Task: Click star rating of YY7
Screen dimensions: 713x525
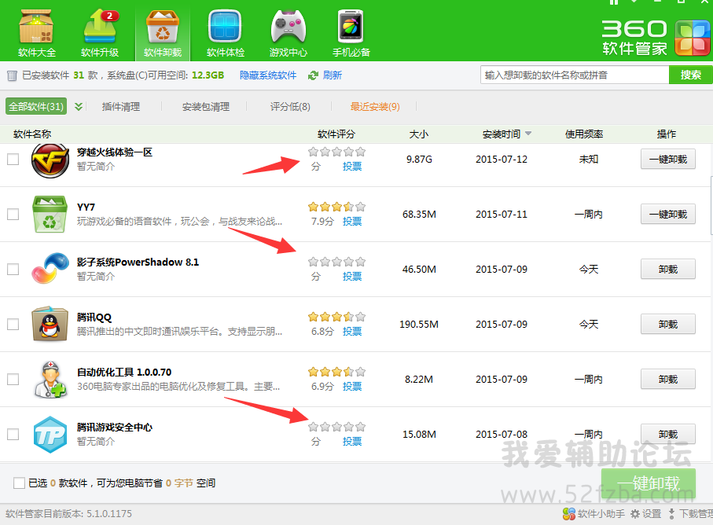Action: point(336,207)
